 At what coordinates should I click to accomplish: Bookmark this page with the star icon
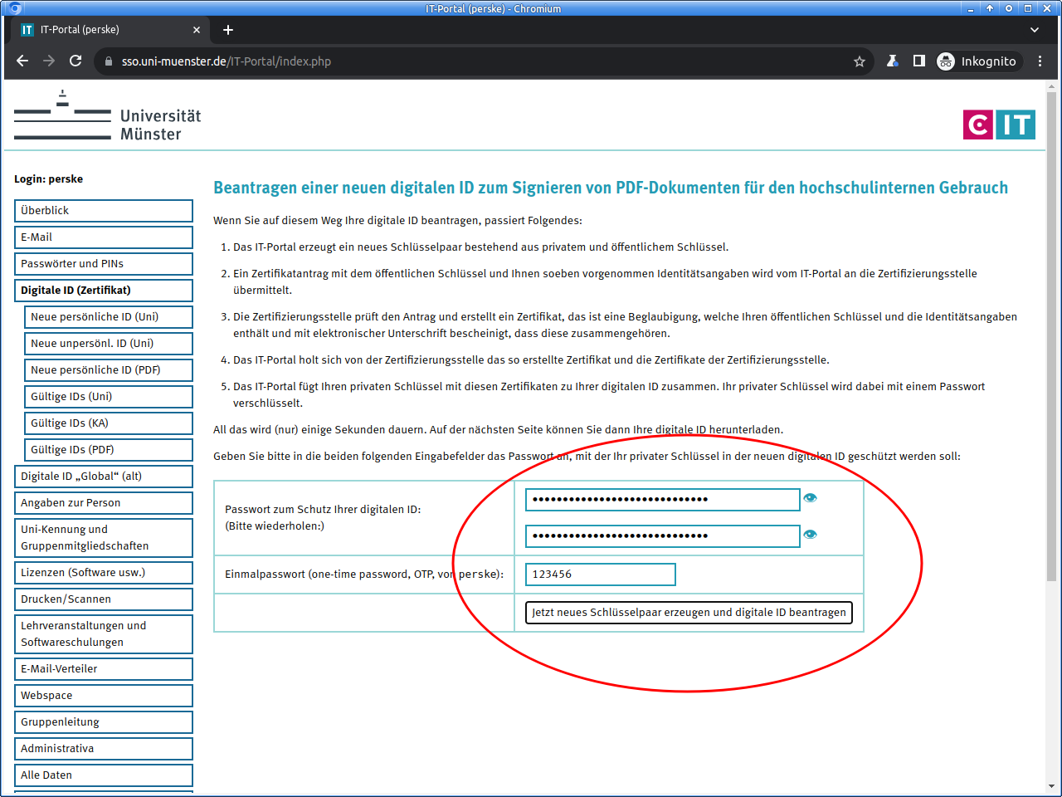pos(860,61)
